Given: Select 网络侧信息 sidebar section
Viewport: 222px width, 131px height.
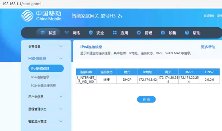Looking at the screenshot, I should 37,58.
